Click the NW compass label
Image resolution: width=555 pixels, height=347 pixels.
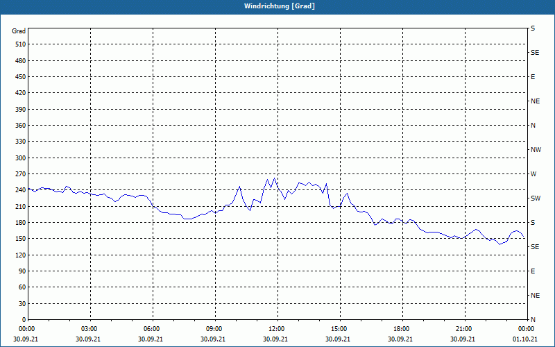click(536, 150)
